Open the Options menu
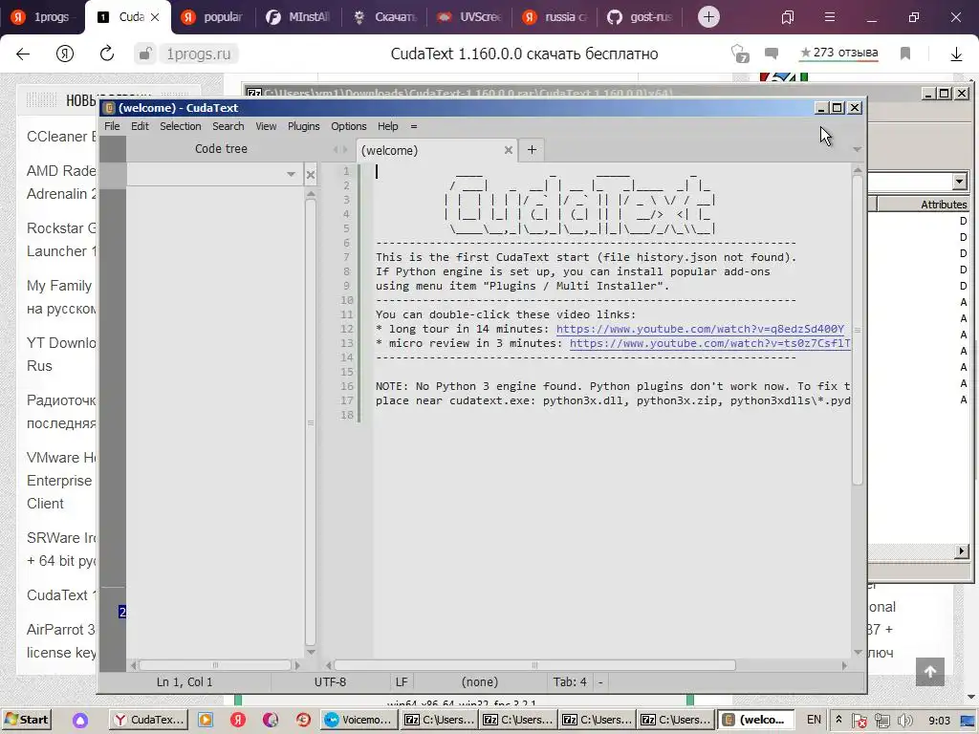This screenshot has height=734, width=979. [348, 126]
